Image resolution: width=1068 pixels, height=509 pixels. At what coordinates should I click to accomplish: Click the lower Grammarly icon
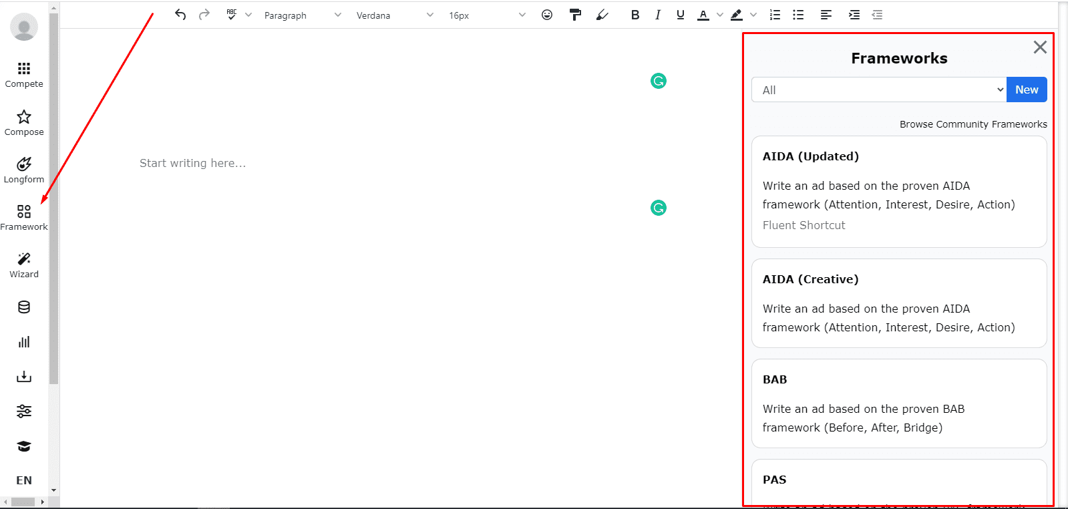point(659,208)
